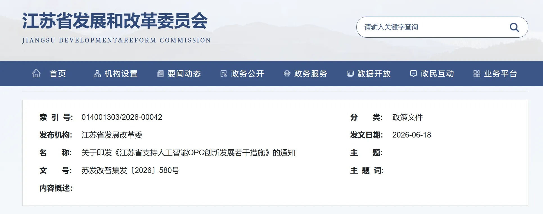Click the chart monitor icon beside 数据开放
The image size is (543, 214).
(x=350, y=74)
